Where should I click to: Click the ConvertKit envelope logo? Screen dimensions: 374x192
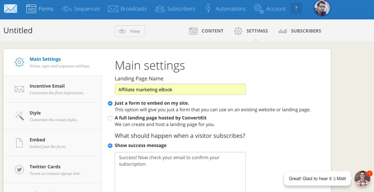pyautogui.click(x=10, y=9)
